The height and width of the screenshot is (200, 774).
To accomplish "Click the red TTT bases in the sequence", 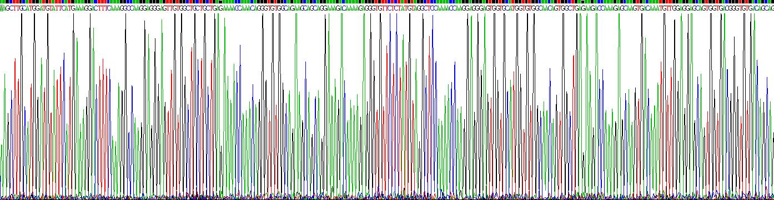I will point(102,8).
